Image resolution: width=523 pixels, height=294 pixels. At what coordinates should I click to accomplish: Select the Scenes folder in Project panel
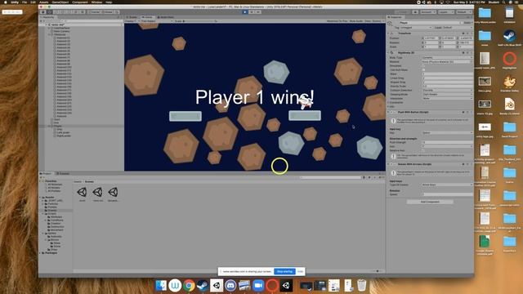[52, 211]
